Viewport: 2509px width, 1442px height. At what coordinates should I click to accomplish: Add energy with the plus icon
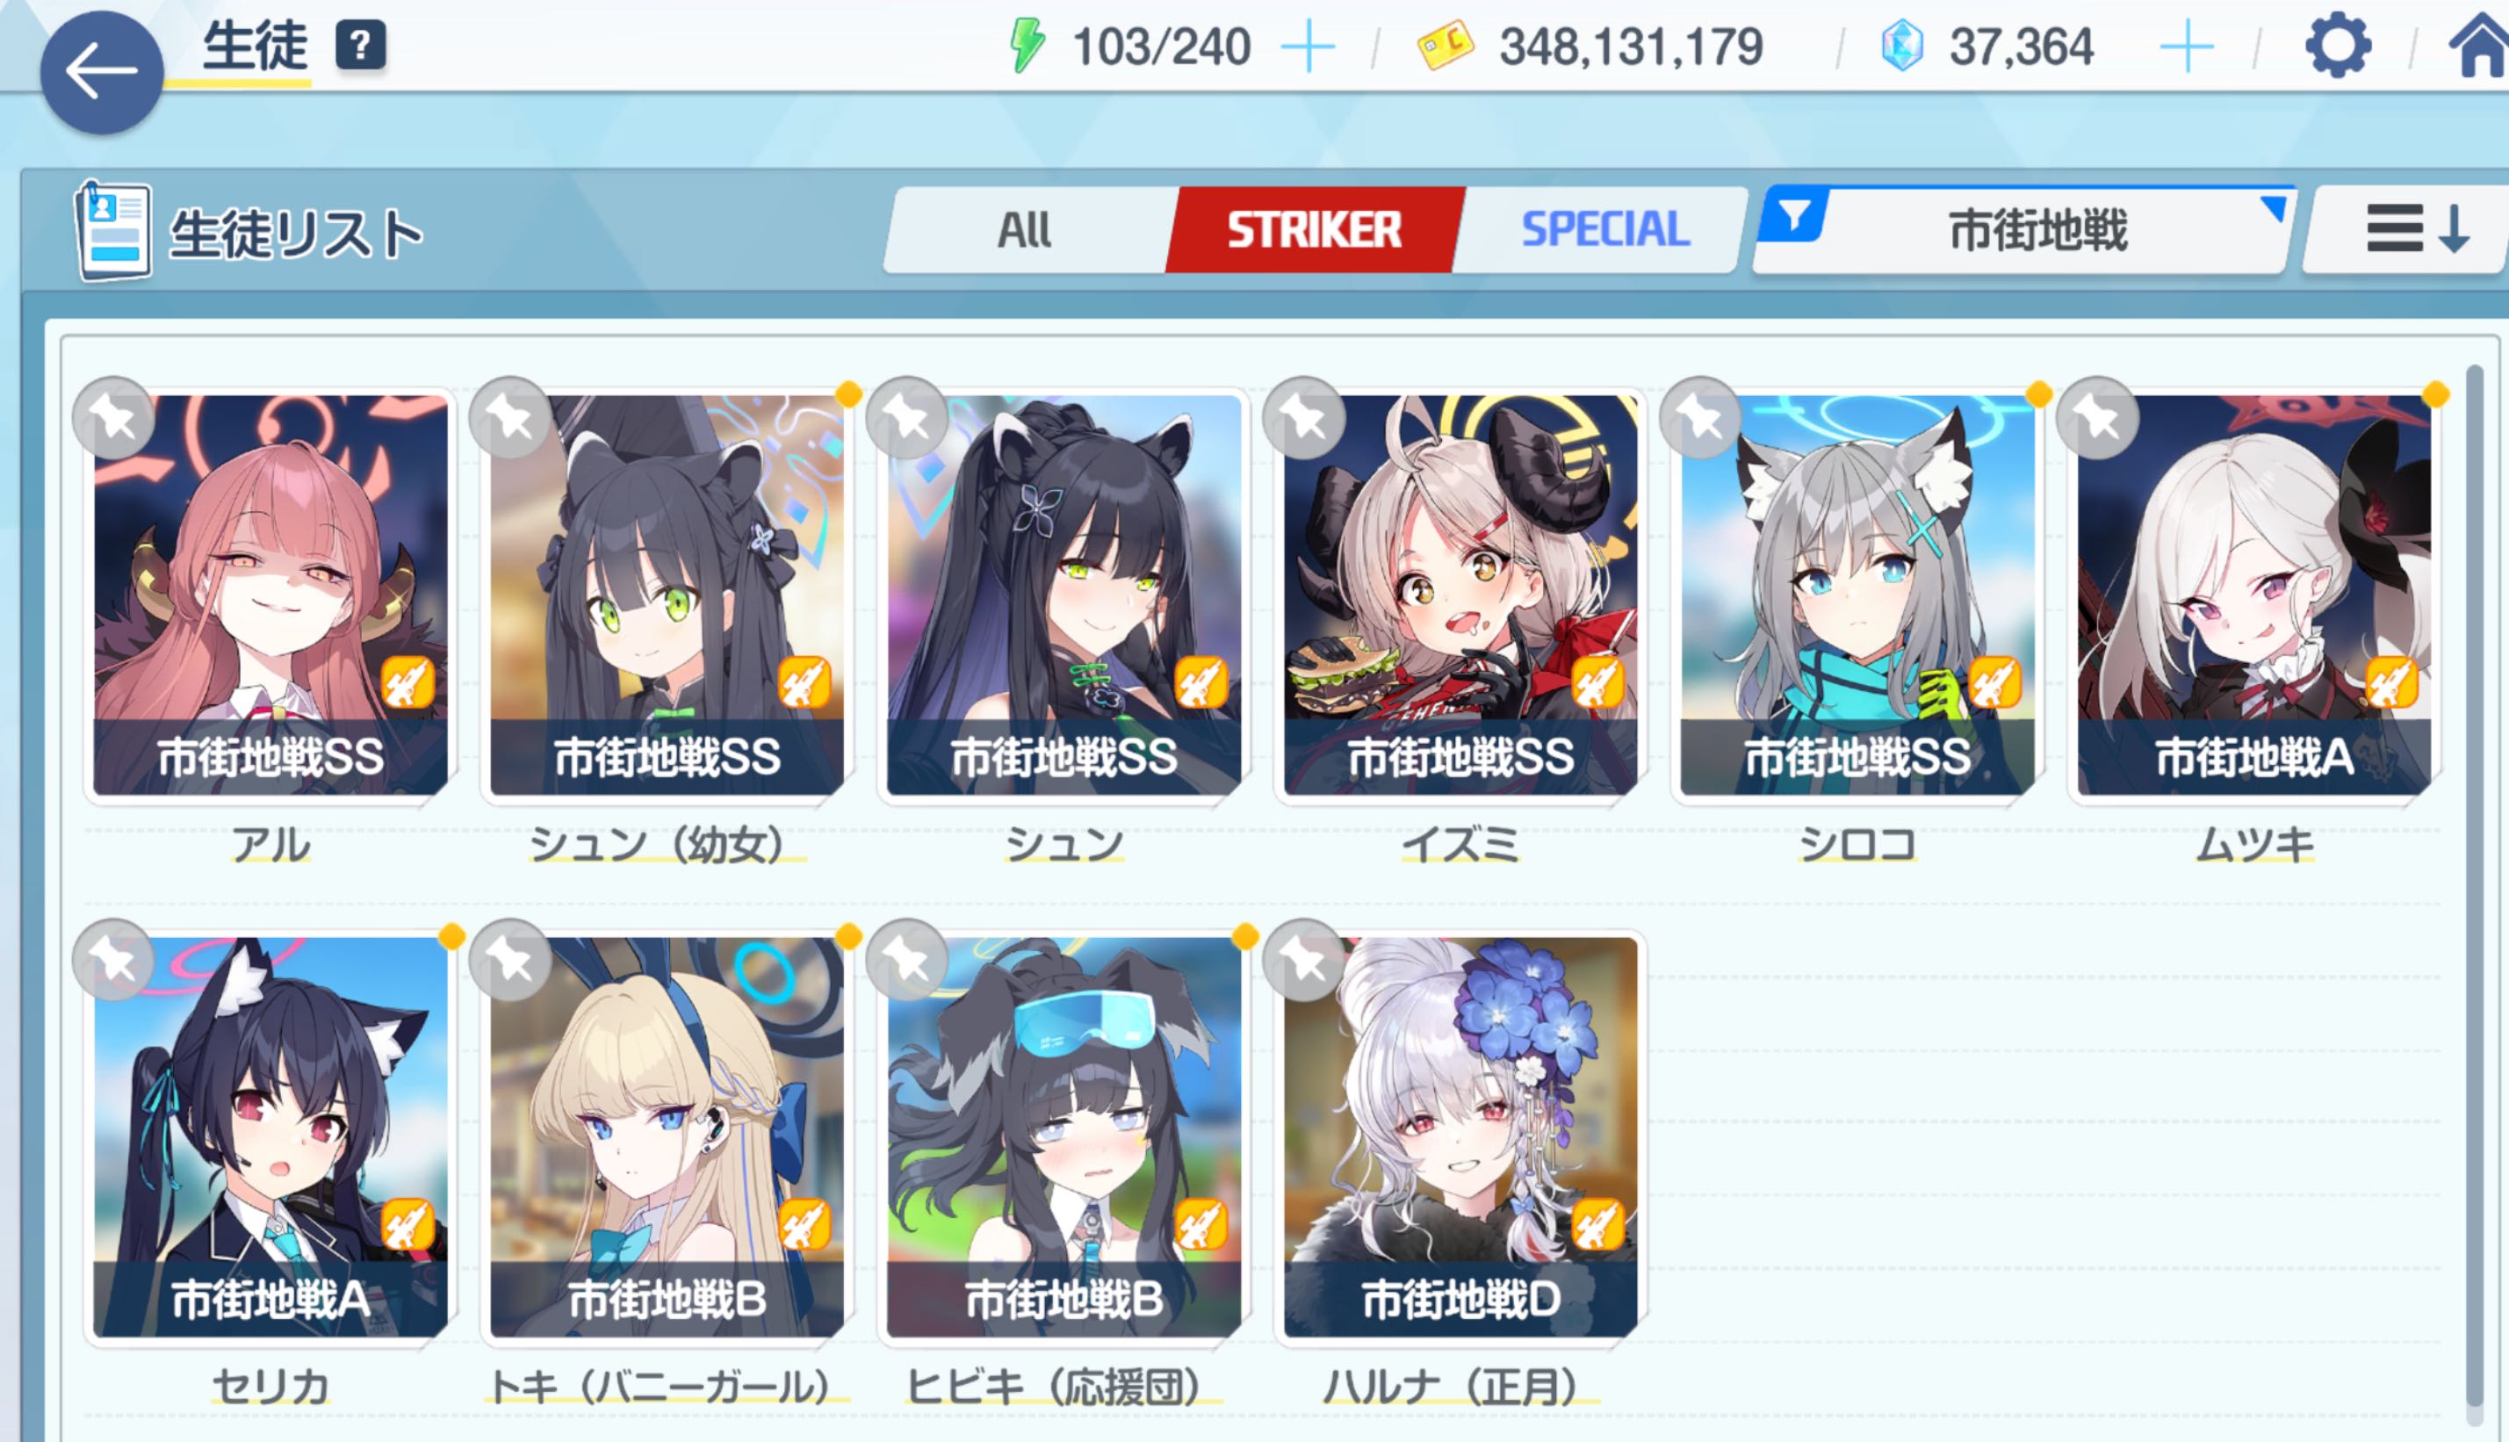pos(1308,47)
